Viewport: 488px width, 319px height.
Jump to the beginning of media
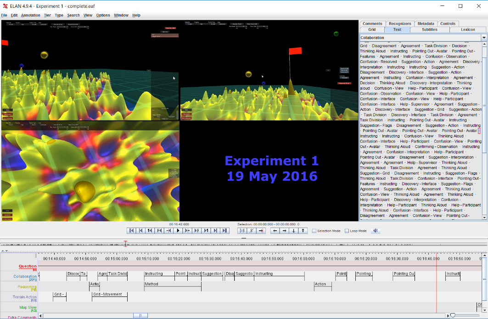click(131, 231)
